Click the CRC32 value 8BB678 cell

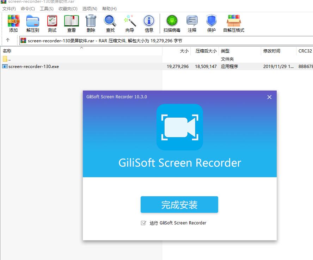(x=305, y=67)
